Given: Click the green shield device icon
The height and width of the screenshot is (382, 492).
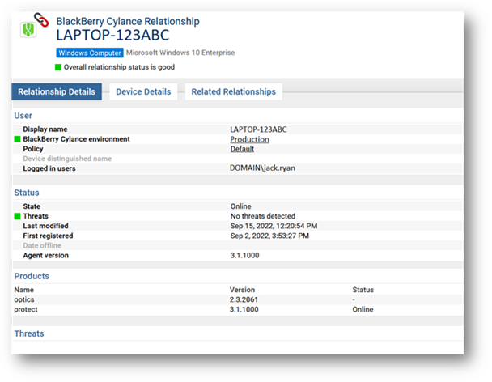Looking at the screenshot, I should 29,32.
